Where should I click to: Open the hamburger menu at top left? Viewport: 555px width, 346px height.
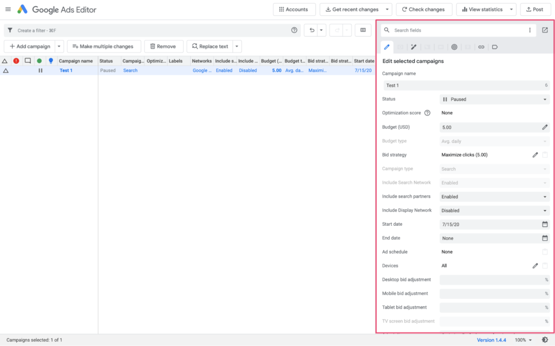coord(8,9)
